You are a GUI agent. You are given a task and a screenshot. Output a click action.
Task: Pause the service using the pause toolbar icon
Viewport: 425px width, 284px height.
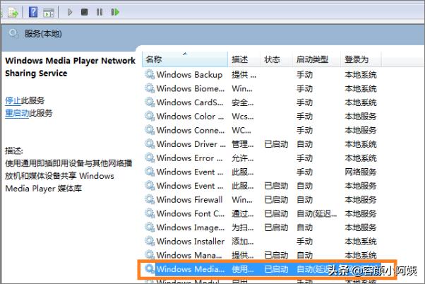pyautogui.click(x=100, y=12)
